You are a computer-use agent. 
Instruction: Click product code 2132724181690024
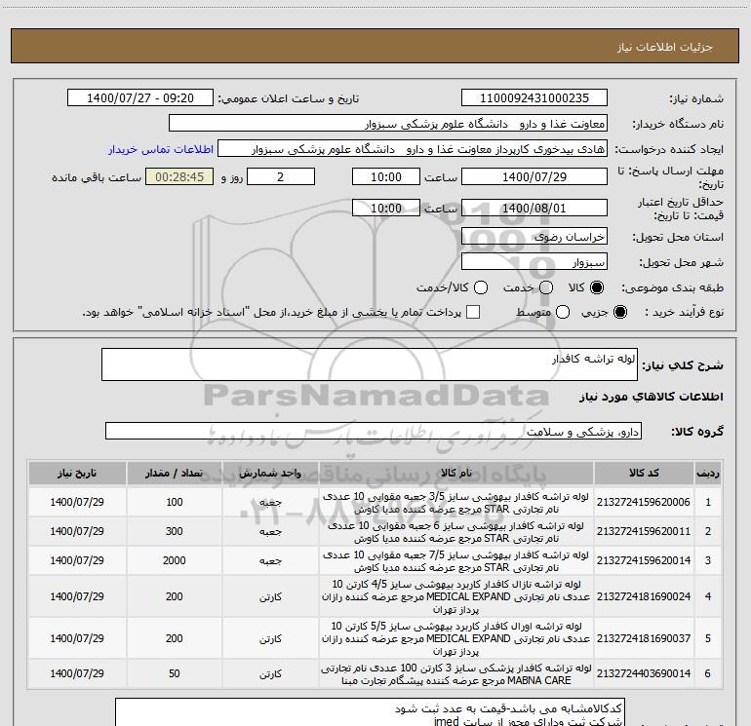[x=644, y=596]
